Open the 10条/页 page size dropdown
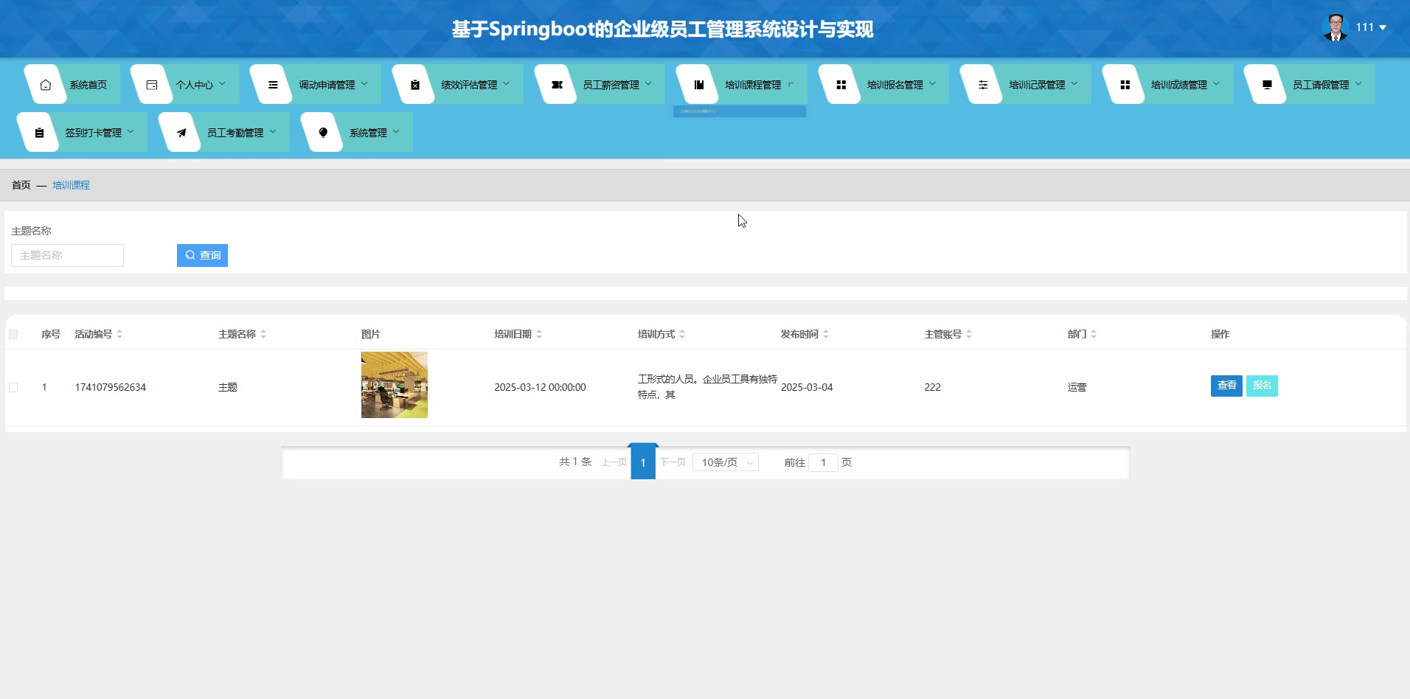Screen dimensions: 1410x699 726,462
